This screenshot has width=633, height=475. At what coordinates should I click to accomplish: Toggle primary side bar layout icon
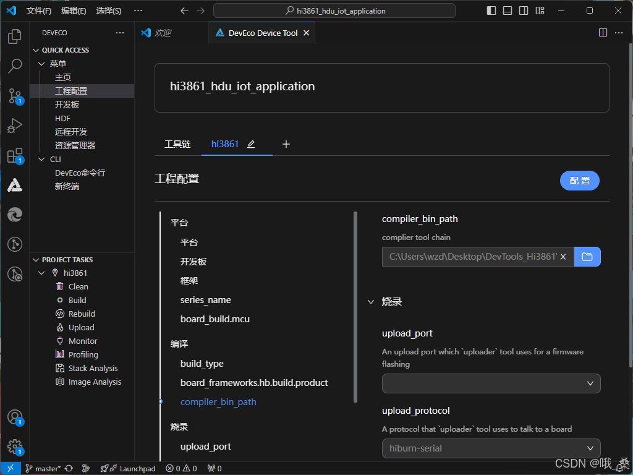point(491,11)
